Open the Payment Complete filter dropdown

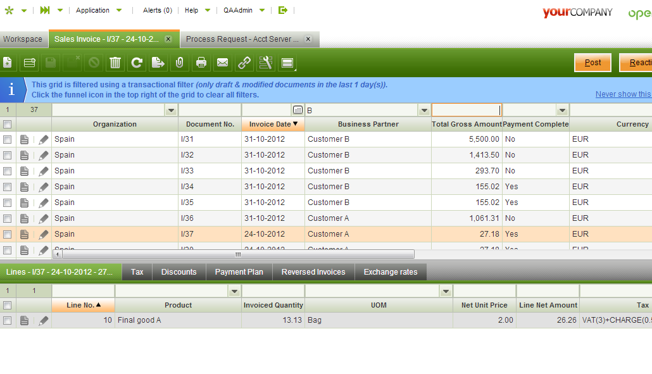[562, 110]
